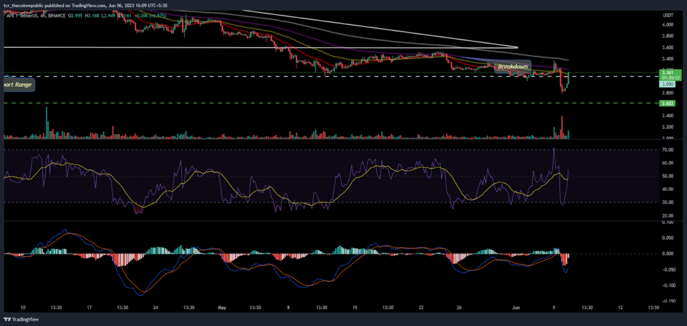This screenshot has height=326, width=687.
Task: Click the 2.400 price axis value
Action: (667, 115)
